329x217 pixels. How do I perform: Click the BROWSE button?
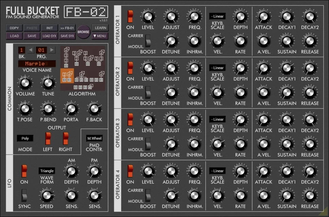(84, 32)
